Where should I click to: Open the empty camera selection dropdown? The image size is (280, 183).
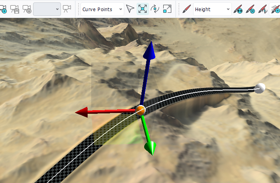click(x=47, y=9)
